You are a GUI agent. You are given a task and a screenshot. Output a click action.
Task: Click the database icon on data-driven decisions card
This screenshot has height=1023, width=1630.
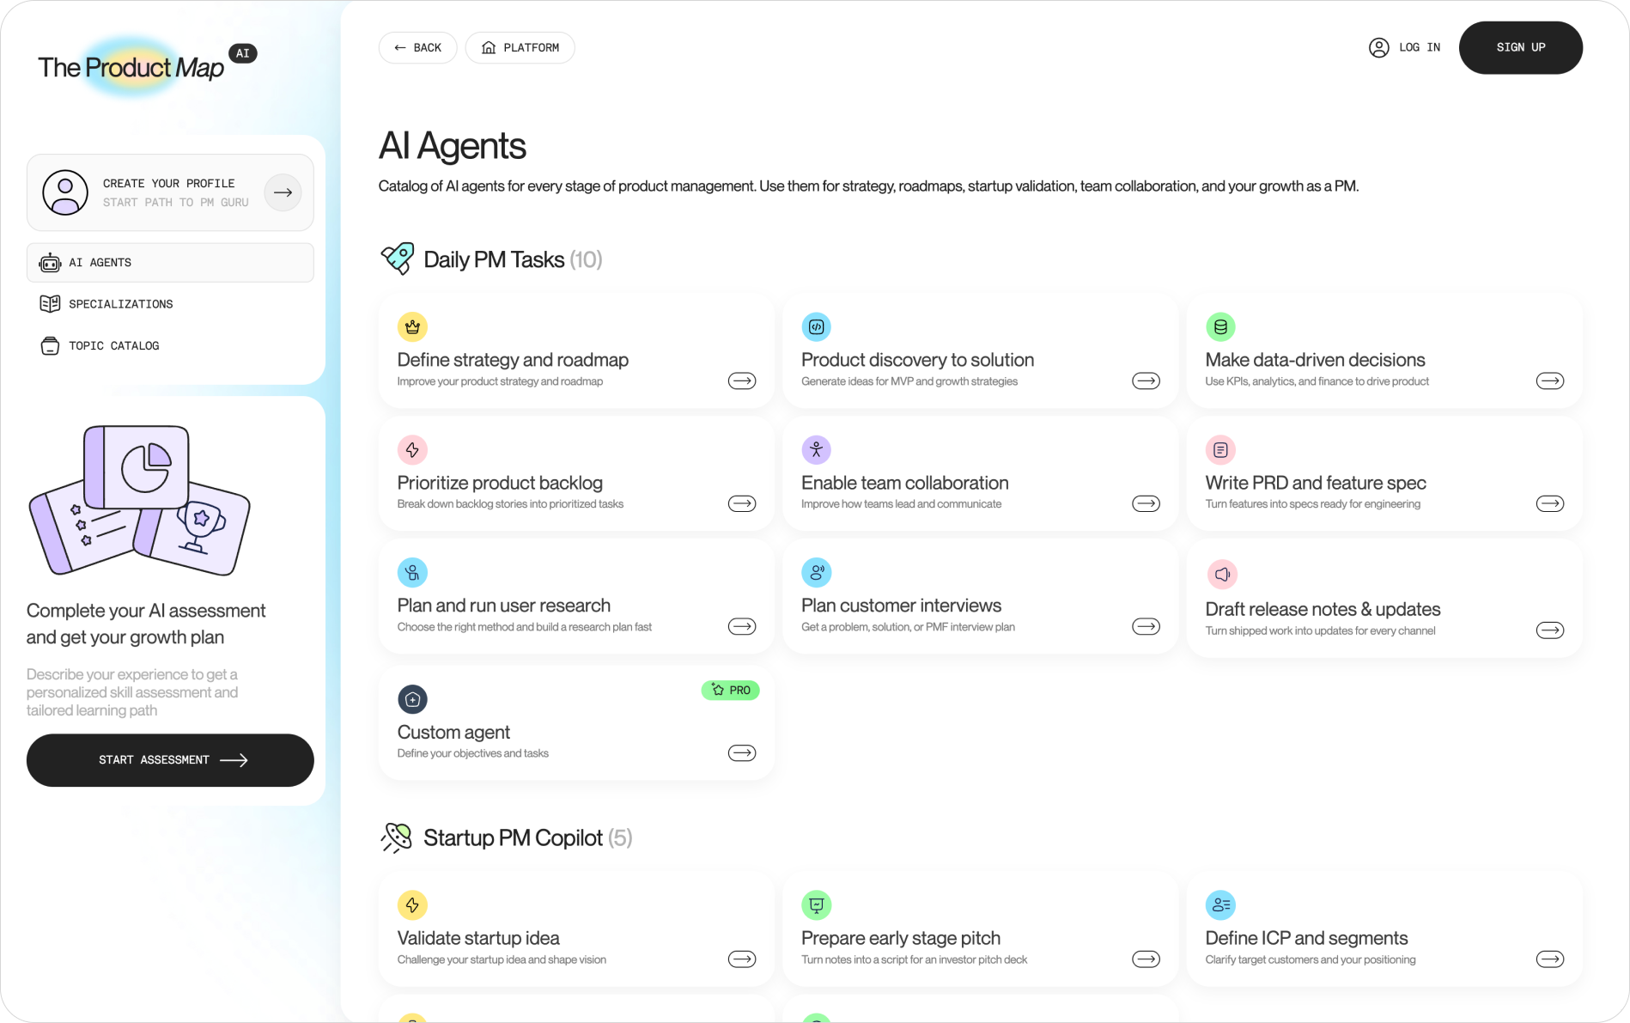click(1220, 326)
